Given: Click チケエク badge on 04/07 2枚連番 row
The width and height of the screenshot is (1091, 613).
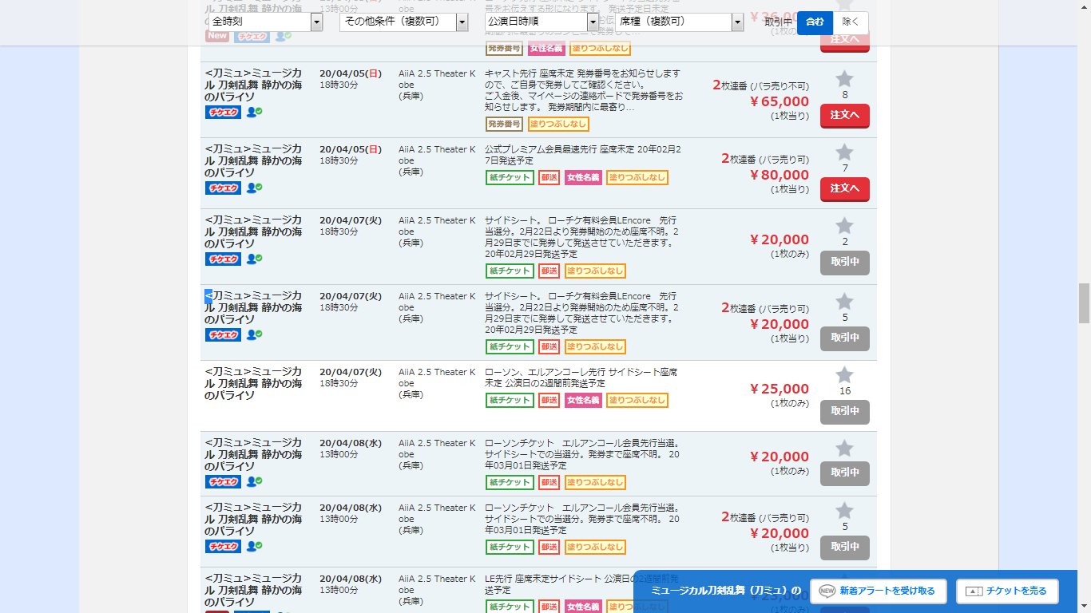Looking at the screenshot, I should (x=223, y=334).
